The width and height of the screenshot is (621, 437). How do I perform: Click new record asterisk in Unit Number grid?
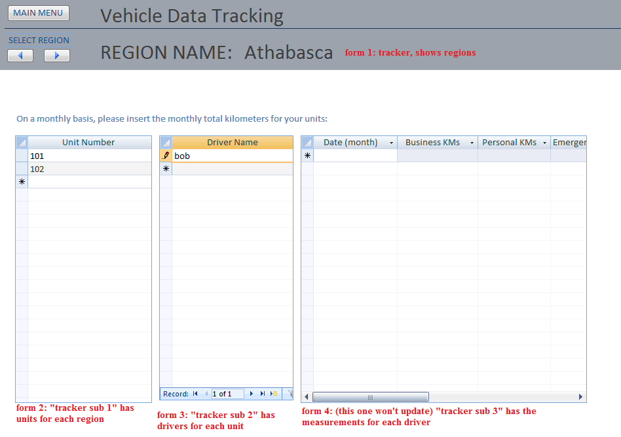pos(22,182)
